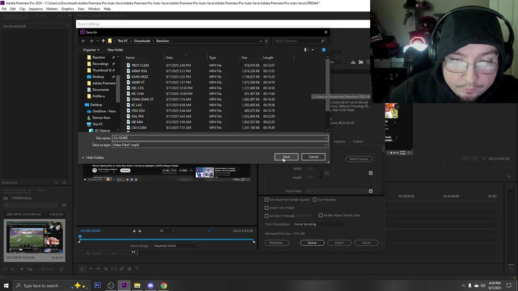Screen dimensions: 518x291
Task: Go forward using the Save As forward arrow
Action: click(x=91, y=41)
